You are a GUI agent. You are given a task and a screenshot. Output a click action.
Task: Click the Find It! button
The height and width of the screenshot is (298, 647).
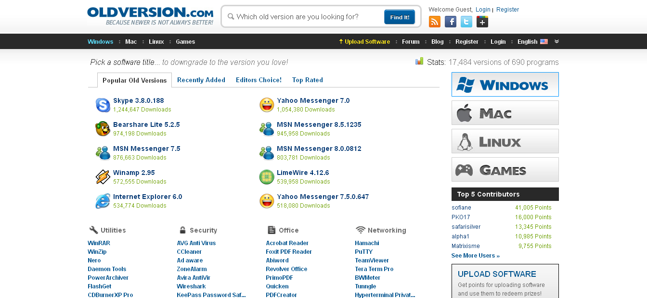(400, 17)
